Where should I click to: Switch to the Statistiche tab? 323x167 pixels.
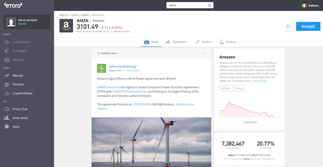tap(176, 42)
